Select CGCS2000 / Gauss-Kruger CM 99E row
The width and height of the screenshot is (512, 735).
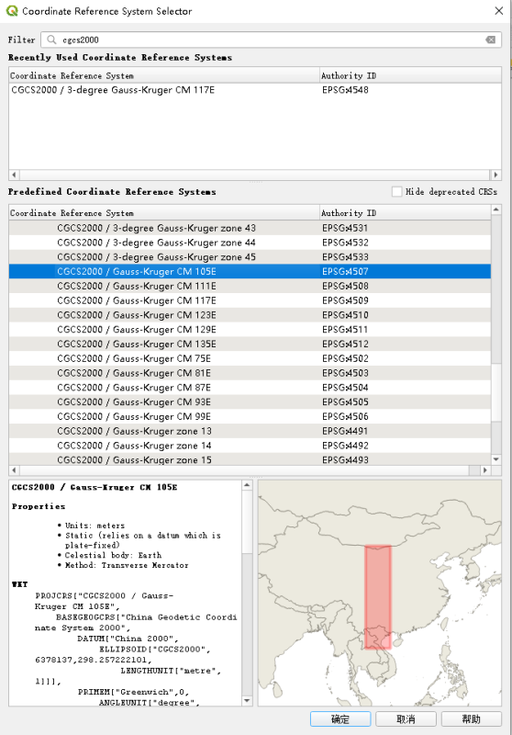[x=250, y=417]
